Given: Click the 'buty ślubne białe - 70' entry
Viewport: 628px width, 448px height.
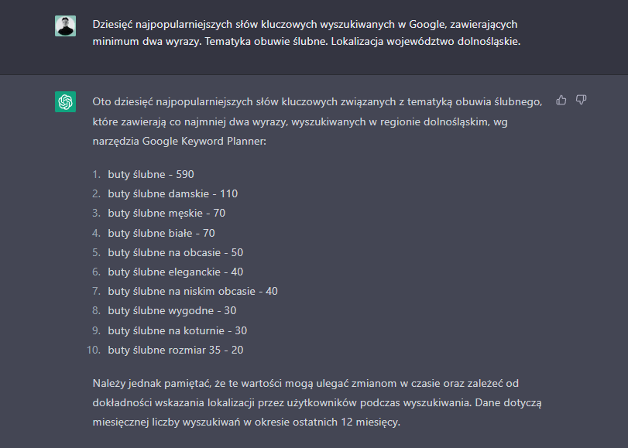Looking at the screenshot, I should tap(161, 233).
